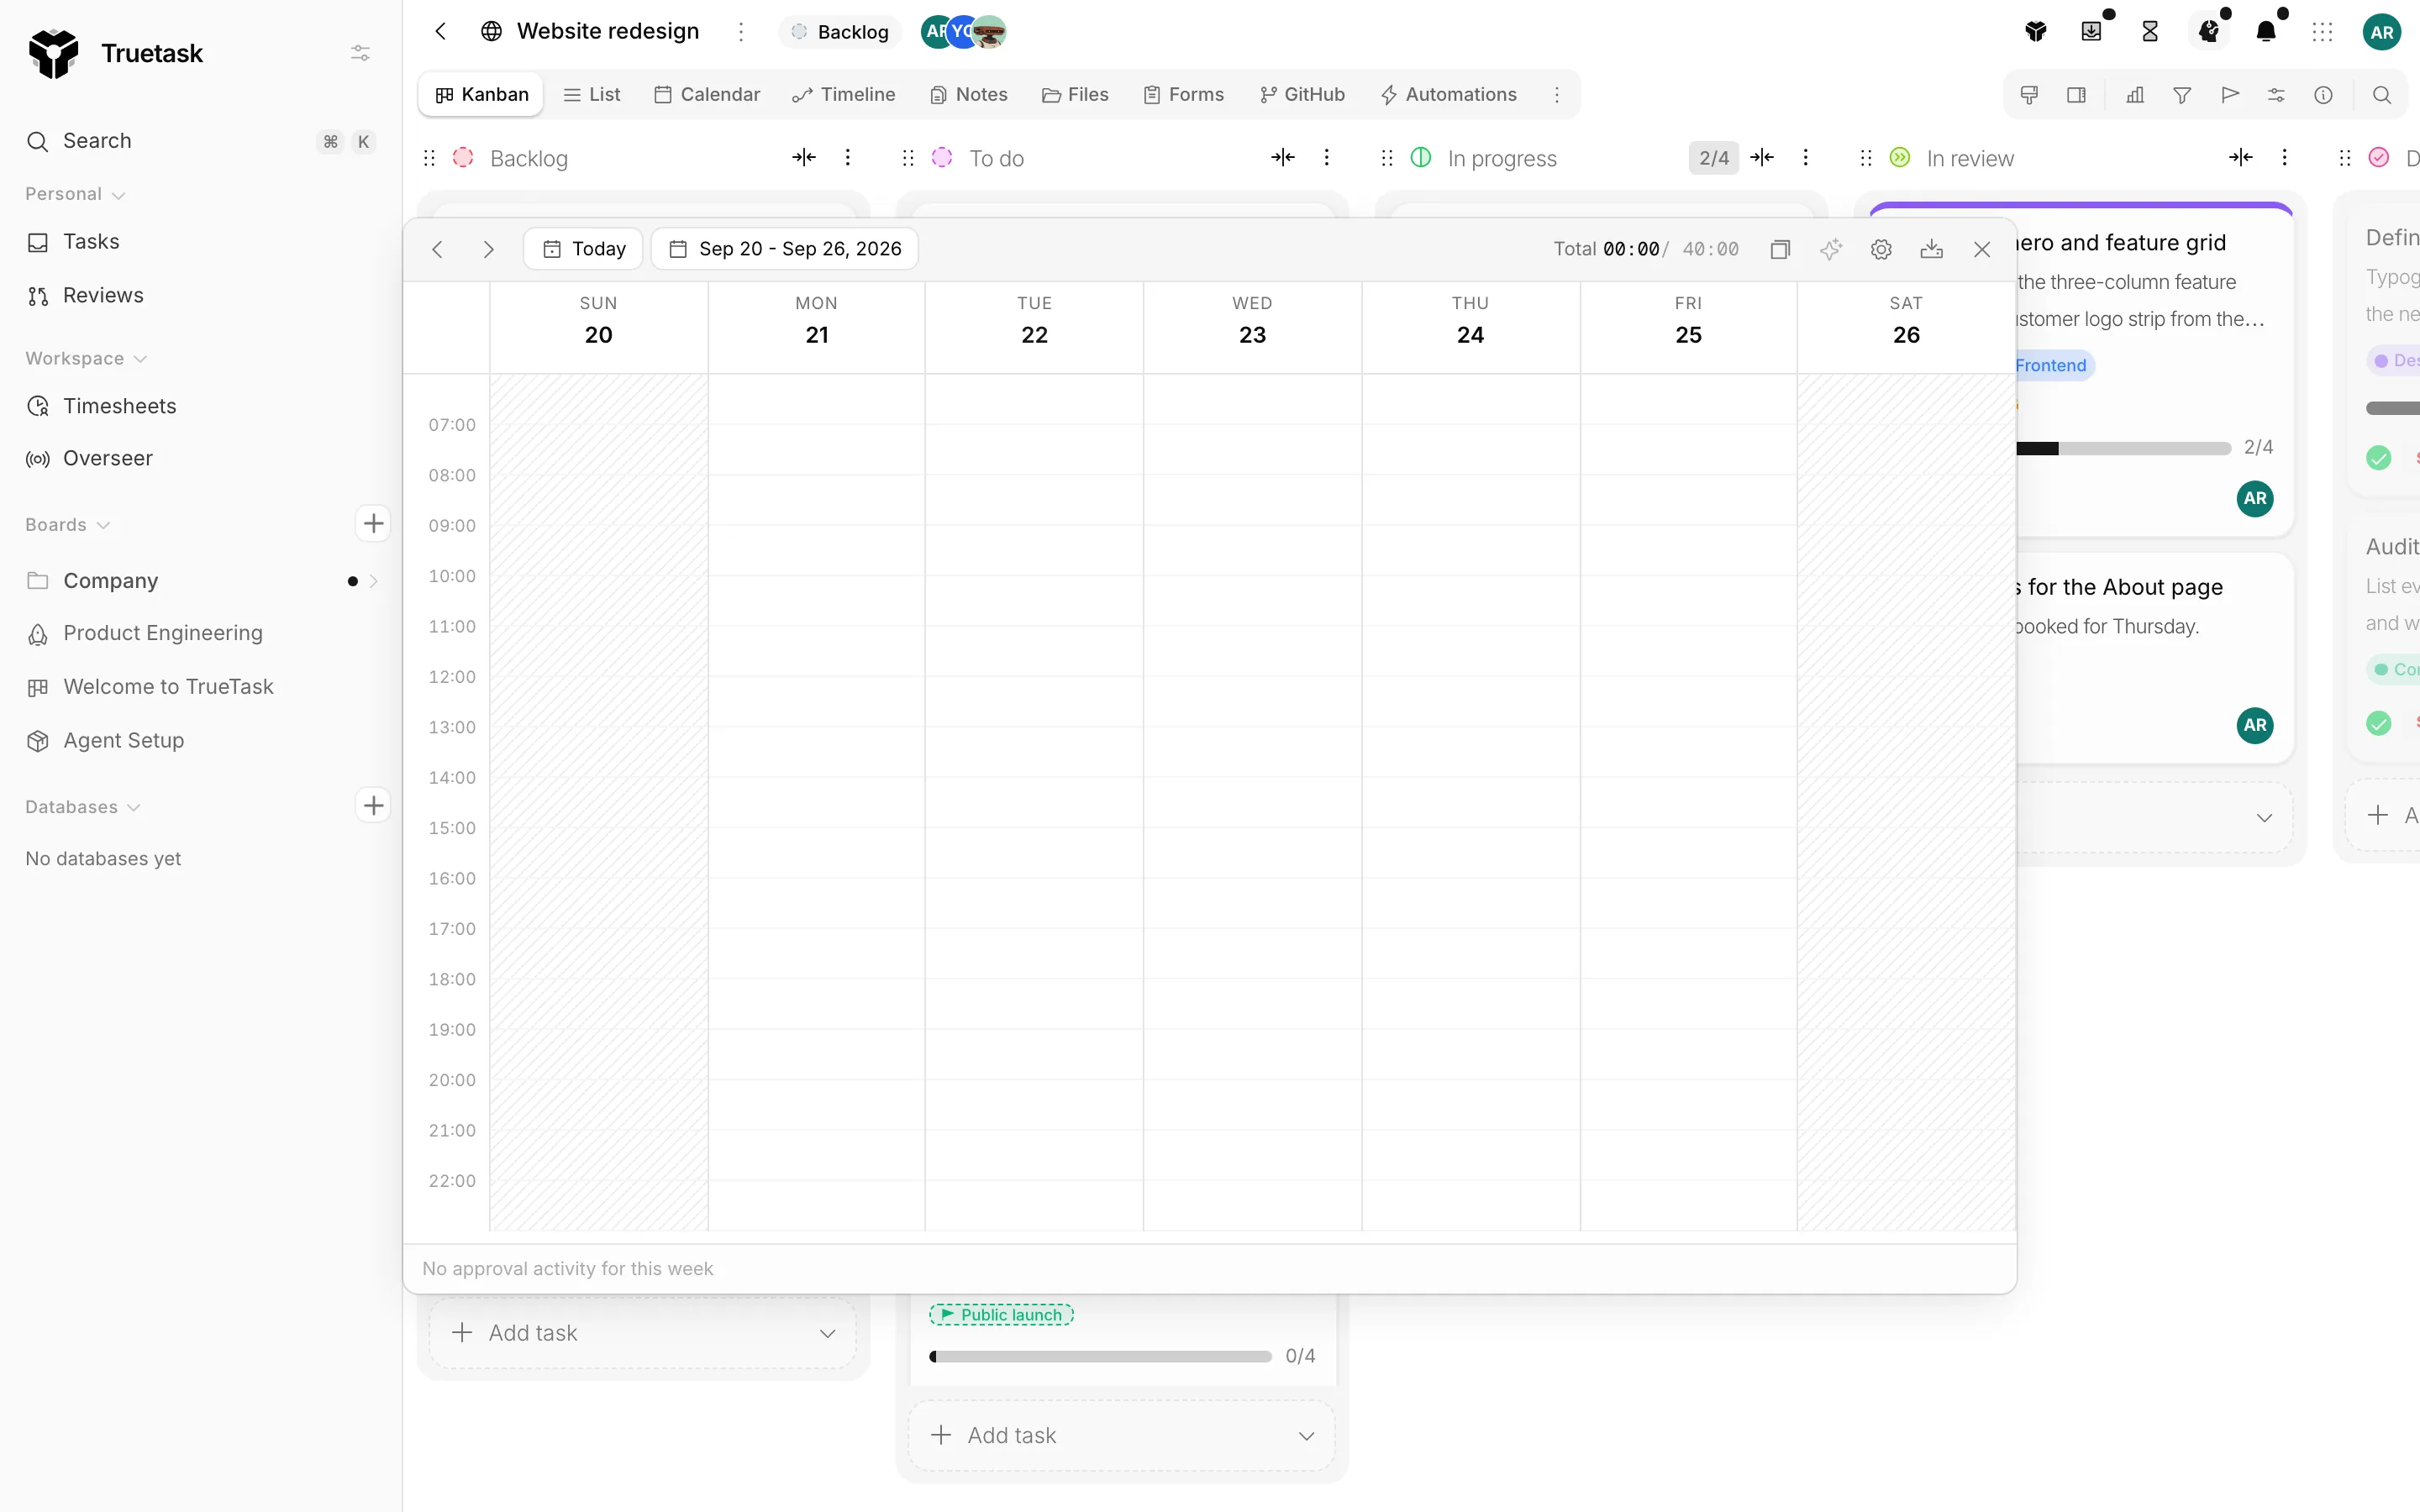Open To do column more menu
Screen dimensions: 2420x1512
tap(1327, 158)
